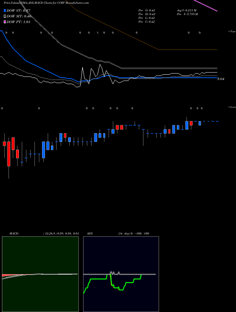236x312 pixels.
Task: Click the 'Pre V: 3.739 M' volume text
Action: point(187,14)
